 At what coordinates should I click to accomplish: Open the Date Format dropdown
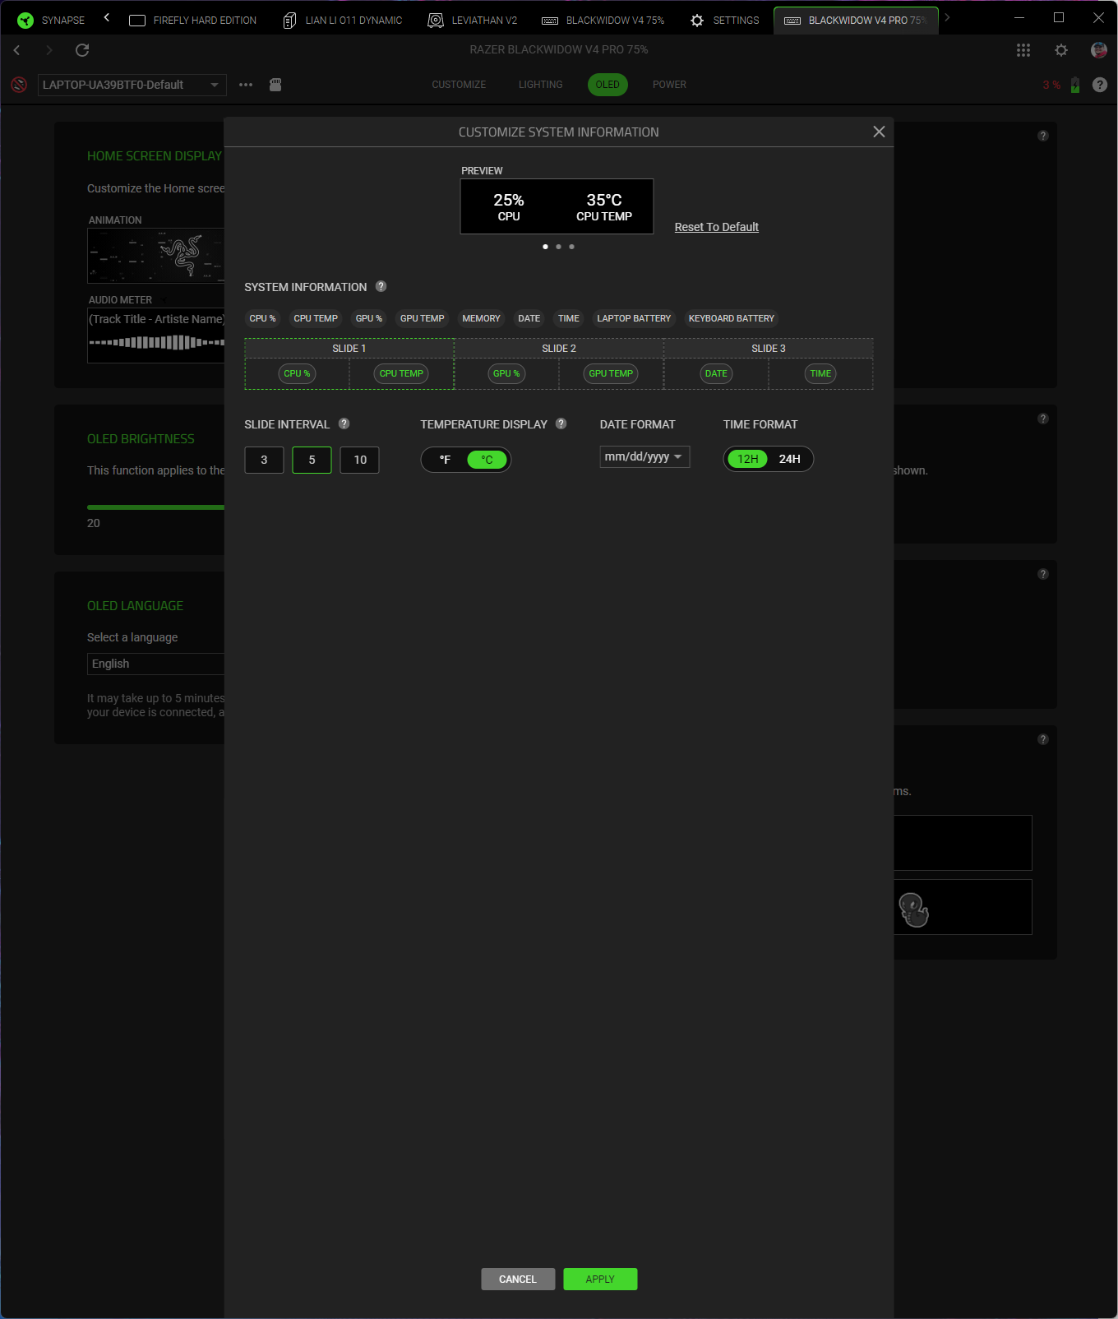point(644,456)
